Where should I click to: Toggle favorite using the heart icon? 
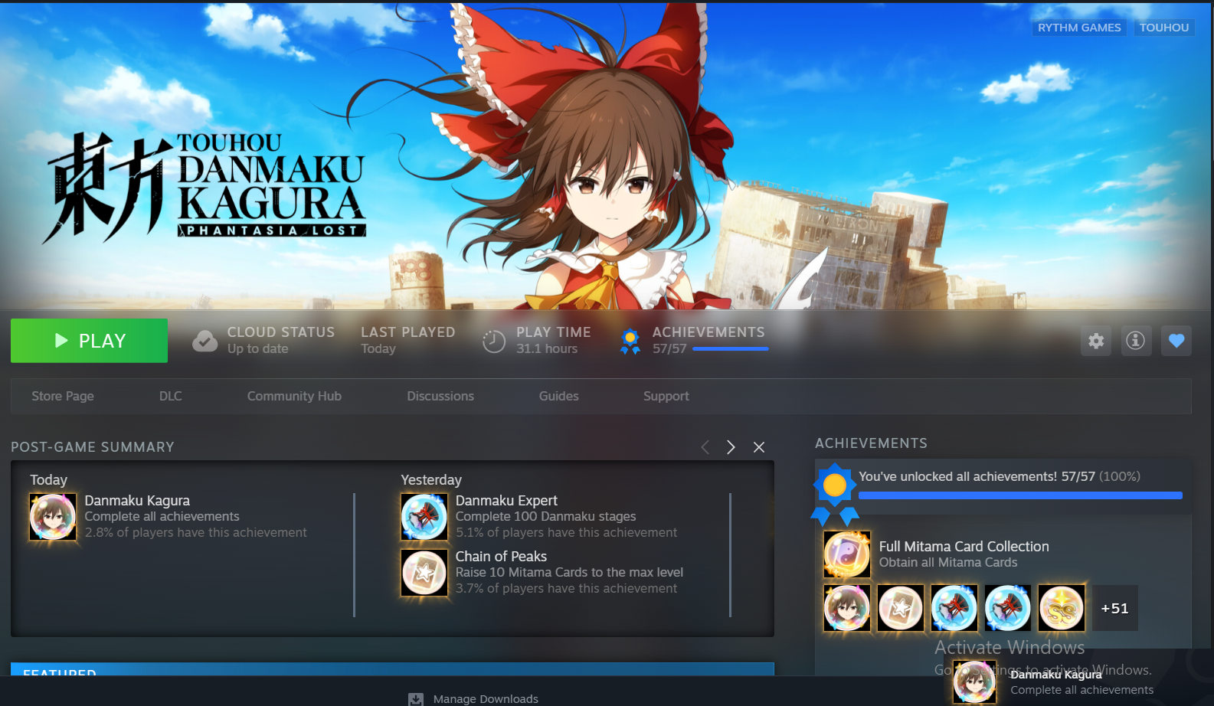pyautogui.click(x=1176, y=341)
